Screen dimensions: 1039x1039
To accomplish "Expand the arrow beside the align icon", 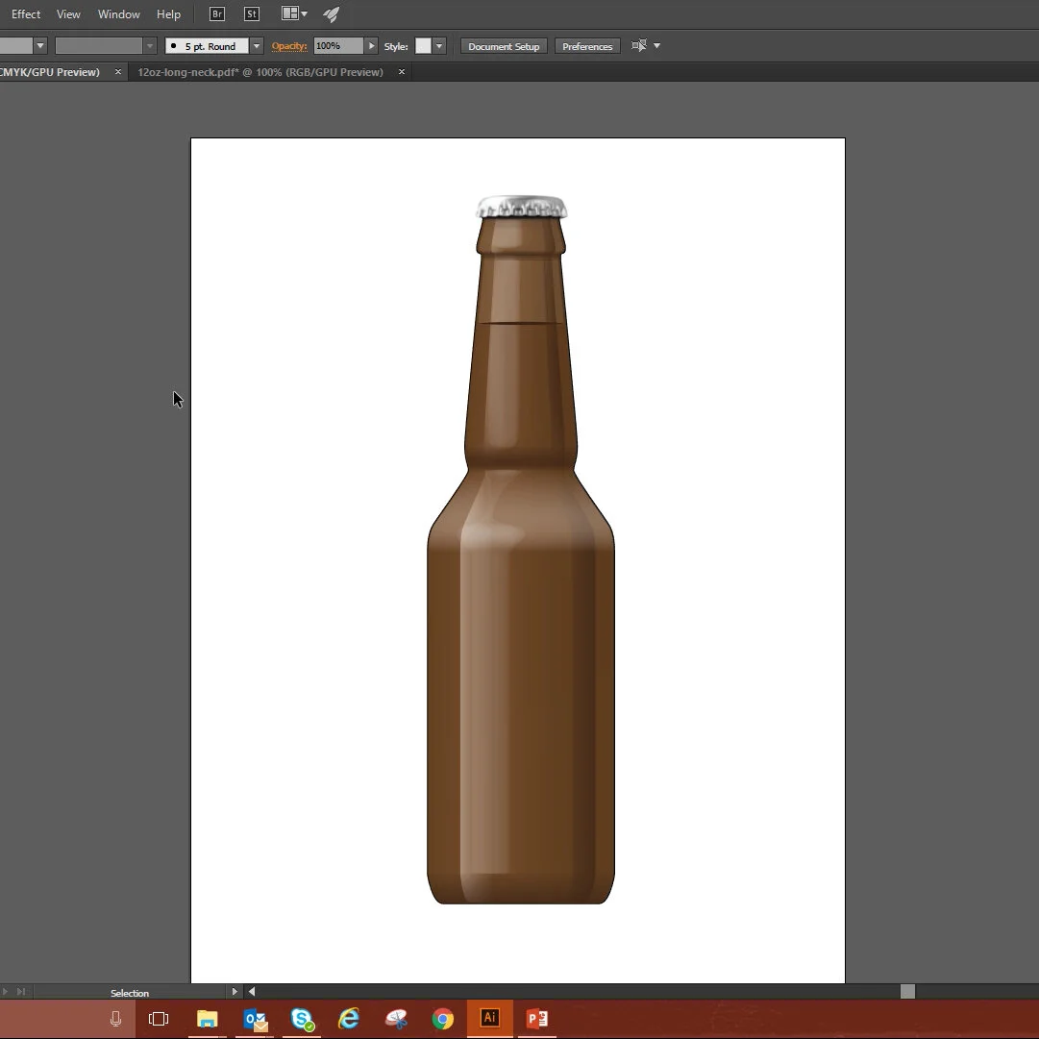I will [656, 46].
